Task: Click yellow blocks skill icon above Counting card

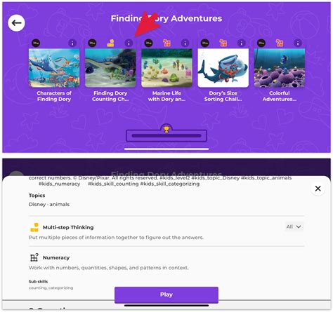Action: (110, 43)
